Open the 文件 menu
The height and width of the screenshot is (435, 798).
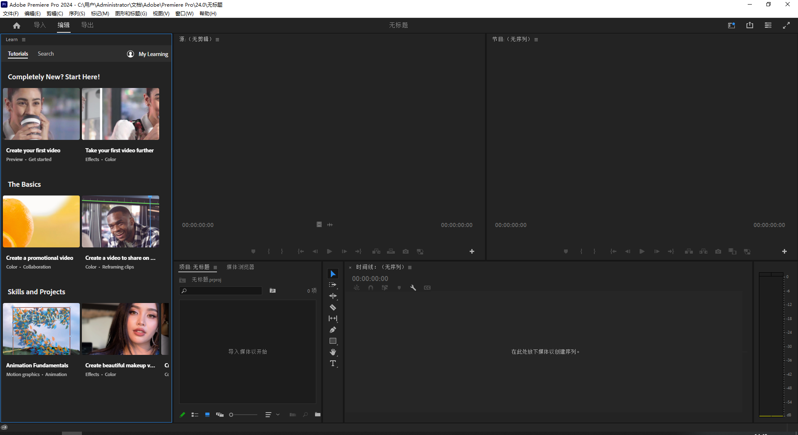[11, 13]
